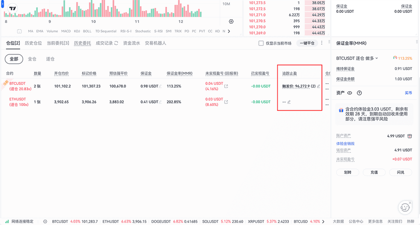Open help icon next to 资产
420x225 pixels.
click(359, 93)
